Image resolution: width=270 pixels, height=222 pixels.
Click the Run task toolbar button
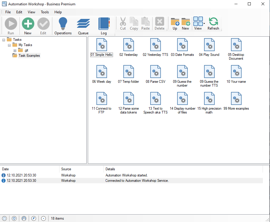pyautogui.click(x=11, y=26)
